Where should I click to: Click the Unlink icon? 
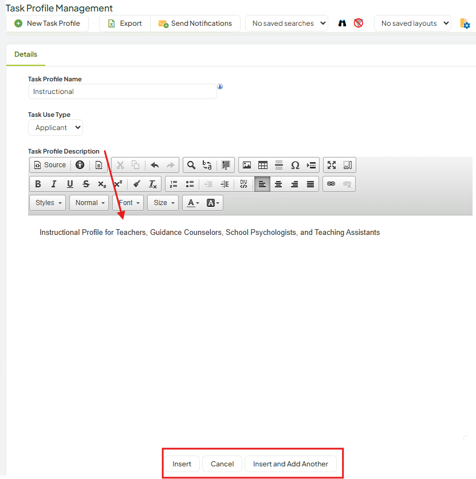click(347, 184)
